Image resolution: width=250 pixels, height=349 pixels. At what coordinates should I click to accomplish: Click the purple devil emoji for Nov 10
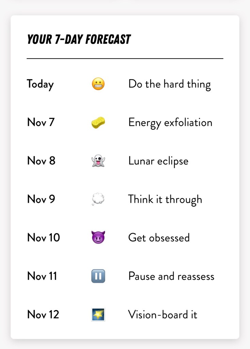(98, 238)
